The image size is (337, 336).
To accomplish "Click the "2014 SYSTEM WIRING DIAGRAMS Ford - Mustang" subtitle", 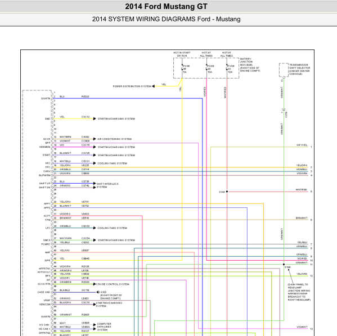I will (x=166, y=19).
